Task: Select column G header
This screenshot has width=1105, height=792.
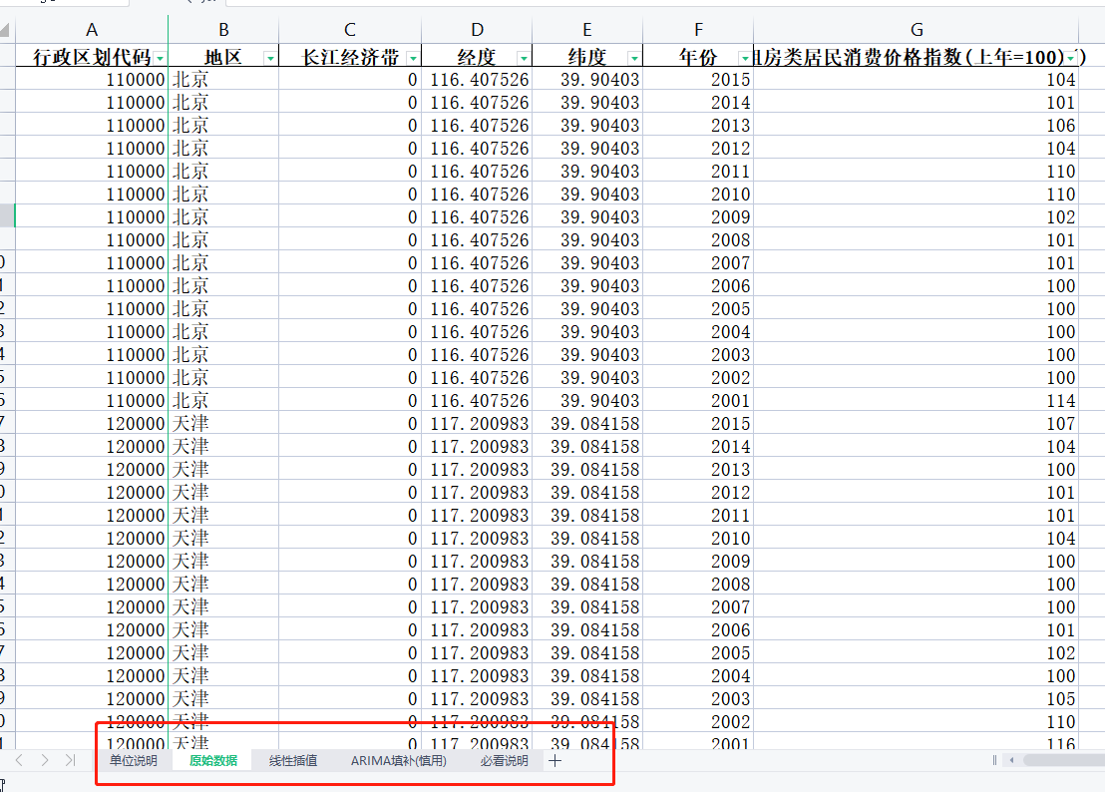Action: (x=917, y=30)
